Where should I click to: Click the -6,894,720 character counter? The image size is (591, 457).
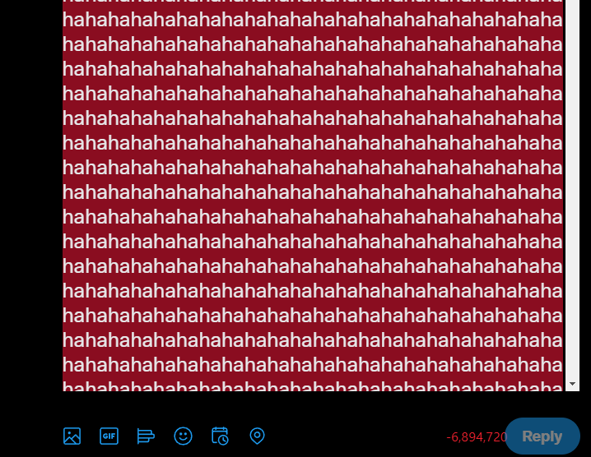click(x=477, y=437)
